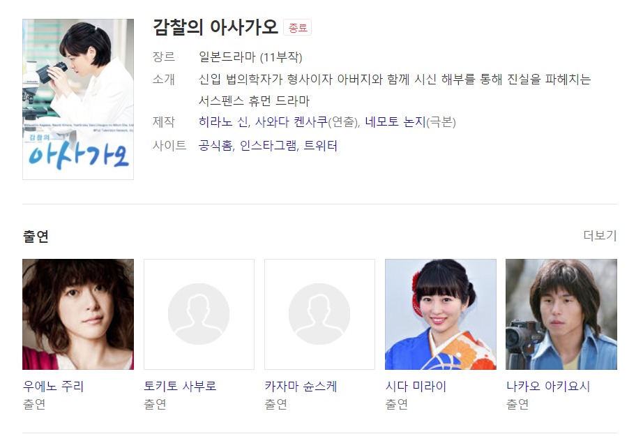643x441 pixels.
Task: Open the 시다 미라이 cast photo
Action: 441,314
